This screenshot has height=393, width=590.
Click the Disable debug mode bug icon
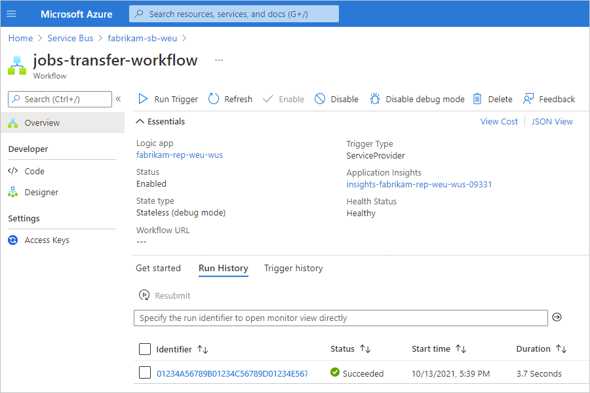click(375, 99)
